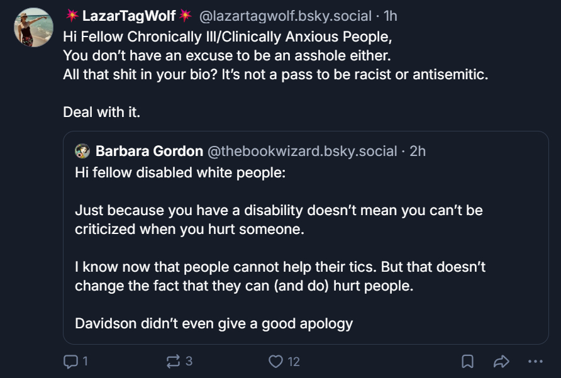Click the reply speech bubble icon

pyautogui.click(x=70, y=362)
